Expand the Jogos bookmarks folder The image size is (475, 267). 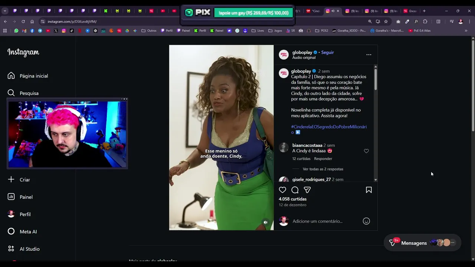[275, 31]
